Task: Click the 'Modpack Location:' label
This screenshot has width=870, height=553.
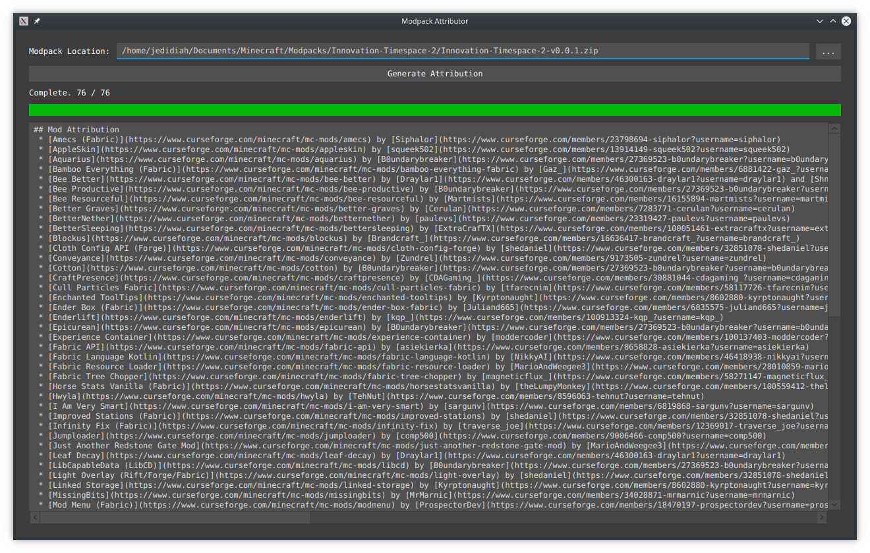Action: [x=69, y=51]
